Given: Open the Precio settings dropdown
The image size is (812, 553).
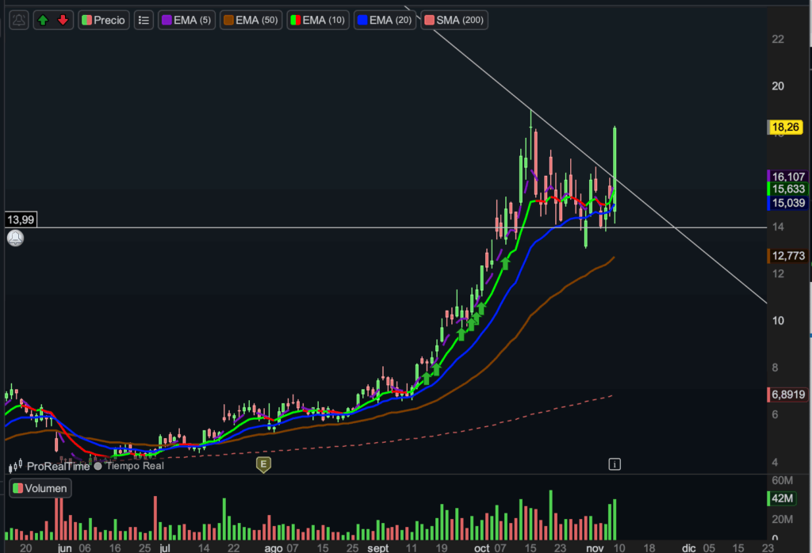Looking at the screenshot, I should tap(103, 20).
